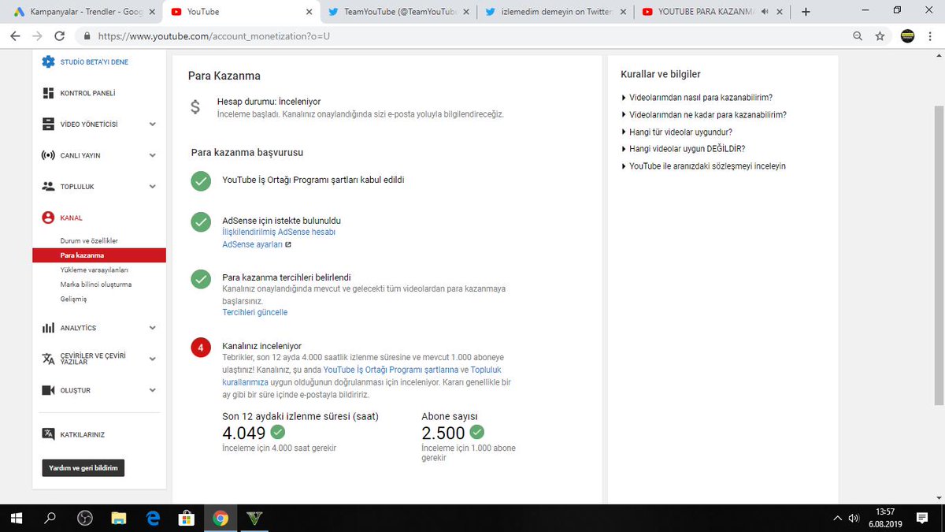Open AdSense ayarları link

coord(257,244)
